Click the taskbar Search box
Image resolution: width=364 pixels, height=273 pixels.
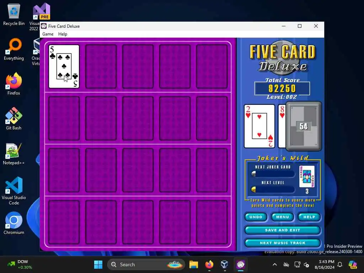[146, 264]
